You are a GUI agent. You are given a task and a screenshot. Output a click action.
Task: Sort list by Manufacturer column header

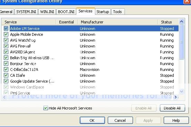pos(118,22)
